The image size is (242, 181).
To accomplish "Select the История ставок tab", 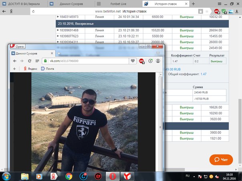I will coord(165,4).
